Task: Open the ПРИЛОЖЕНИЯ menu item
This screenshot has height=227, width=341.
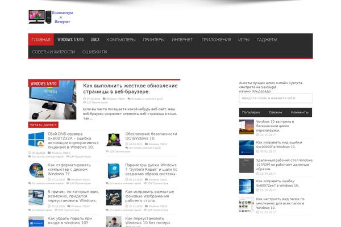Action: 216,40
